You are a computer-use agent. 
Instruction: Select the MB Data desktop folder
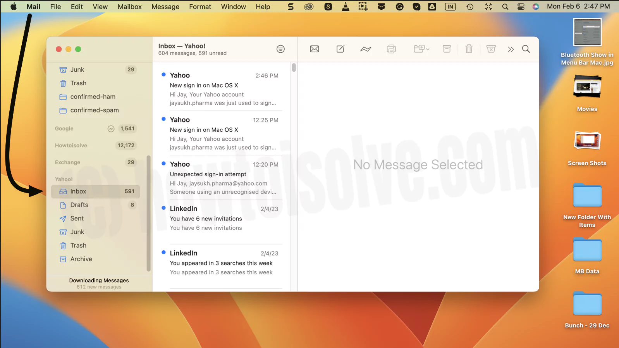click(587, 256)
